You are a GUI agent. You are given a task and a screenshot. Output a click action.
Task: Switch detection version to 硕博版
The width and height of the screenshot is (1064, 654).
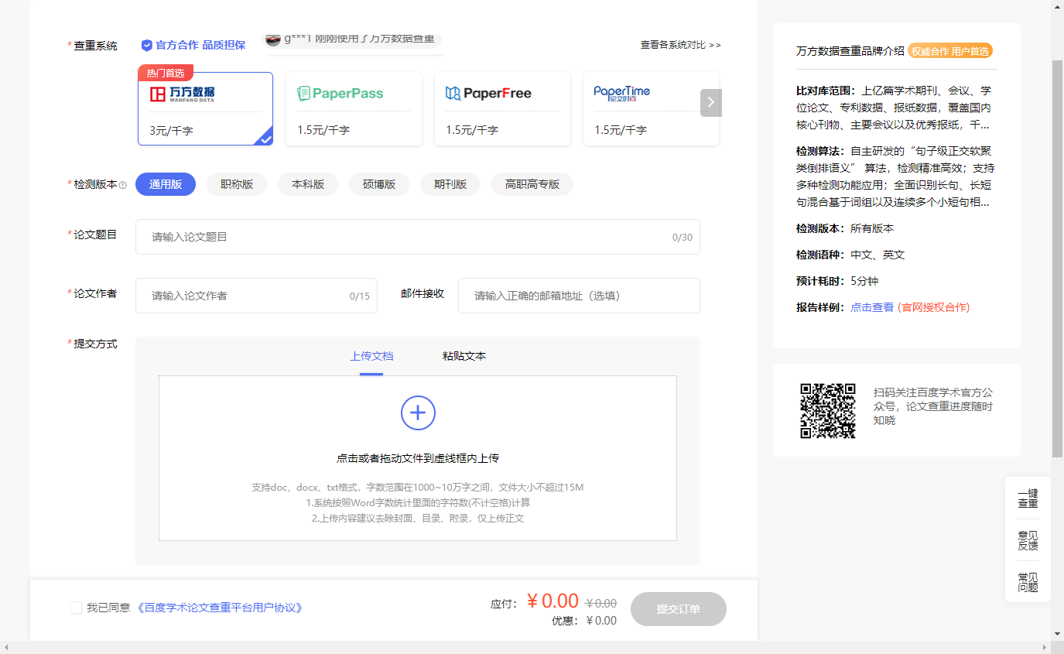click(x=378, y=184)
